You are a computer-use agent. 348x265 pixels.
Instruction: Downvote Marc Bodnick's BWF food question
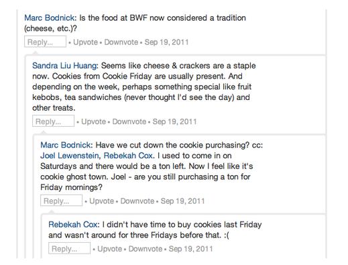(121, 42)
